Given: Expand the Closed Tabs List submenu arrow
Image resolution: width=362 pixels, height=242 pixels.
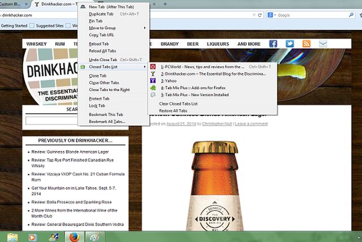Looking at the screenshot, I should tap(145, 67).
